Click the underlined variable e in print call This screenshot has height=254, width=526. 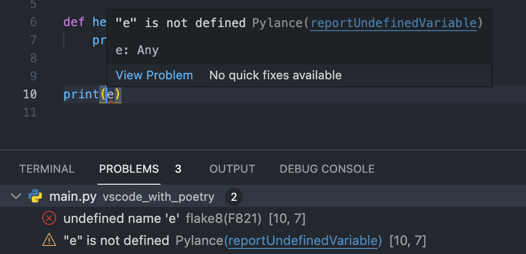[x=110, y=95]
